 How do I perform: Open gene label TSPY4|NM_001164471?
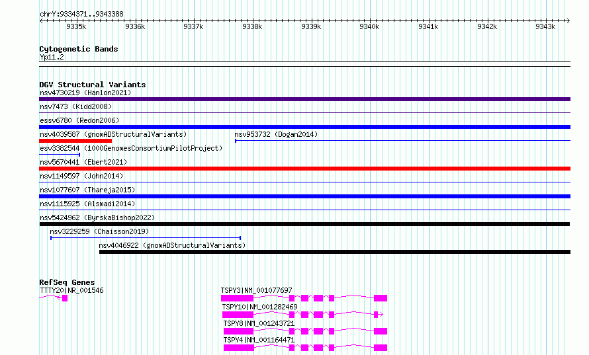point(259,340)
